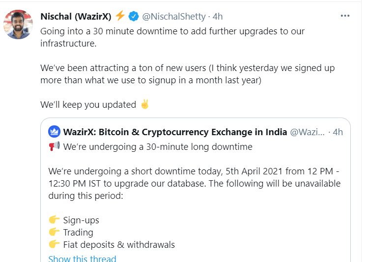Click the "Nischal (WazirX)" display name
The image size is (369, 262).
[76, 16]
